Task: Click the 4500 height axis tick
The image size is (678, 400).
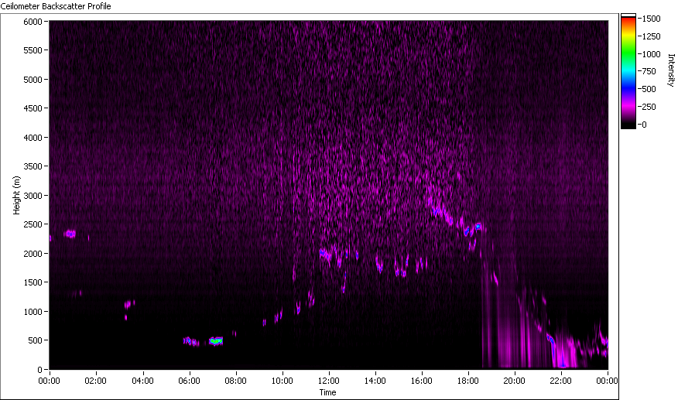Action: pos(33,108)
